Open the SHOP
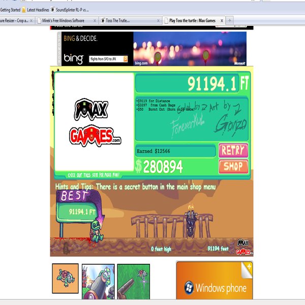This screenshot has height=305, width=305. pos(233,167)
